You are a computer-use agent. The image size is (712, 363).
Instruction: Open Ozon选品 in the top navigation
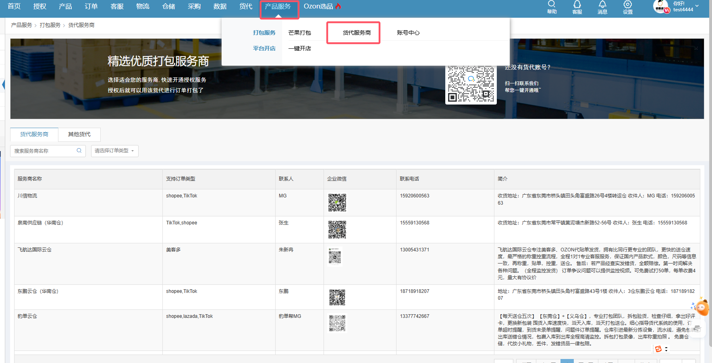[x=318, y=6]
